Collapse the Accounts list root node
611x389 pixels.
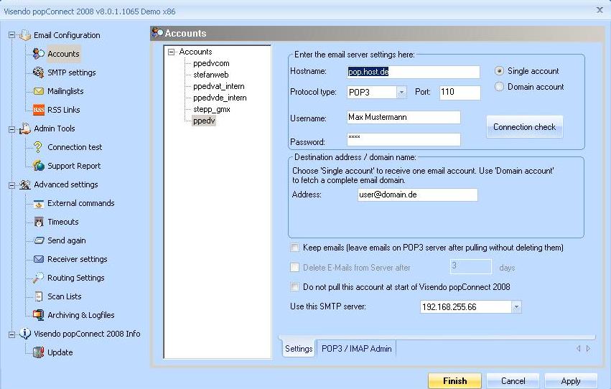(x=171, y=52)
